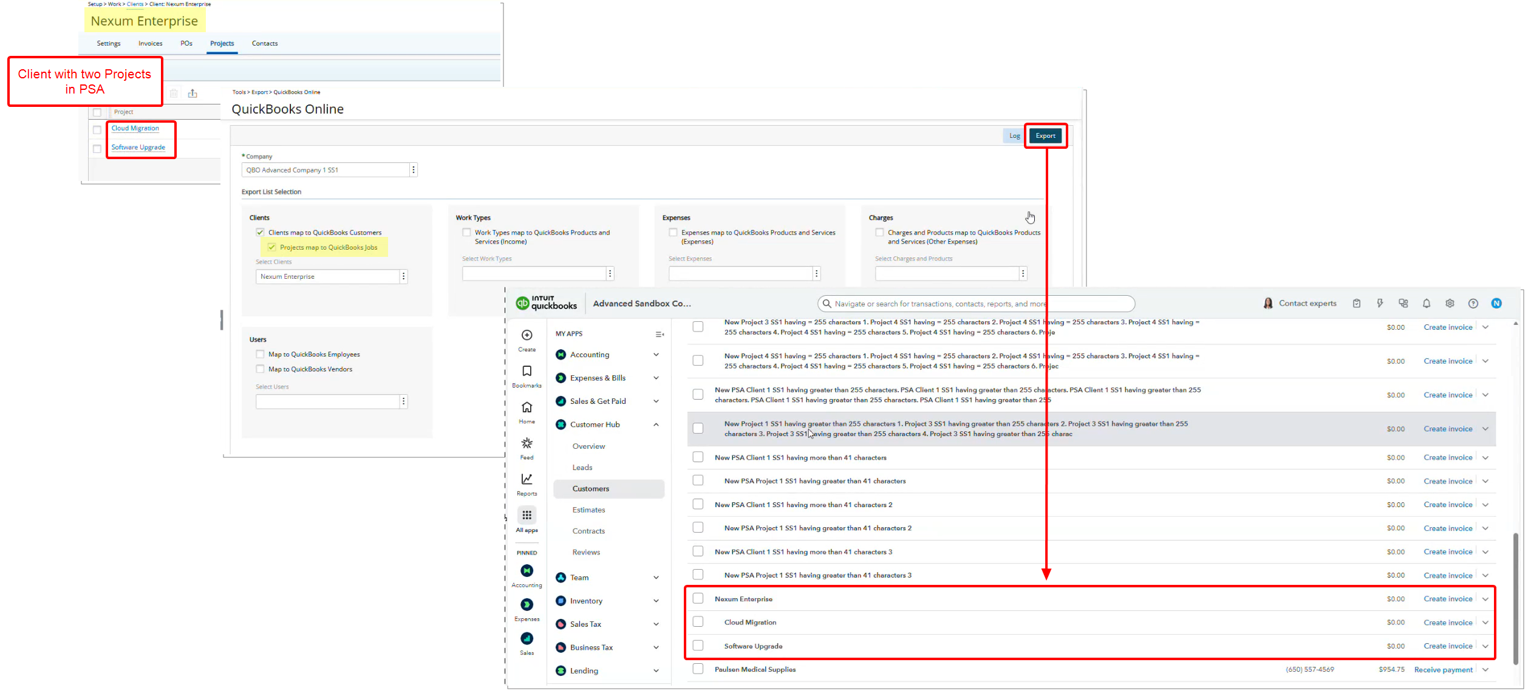Select Estimates under Customer Hub
Image resolution: width=1531 pixels, height=696 pixels.
tap(588, 510)
